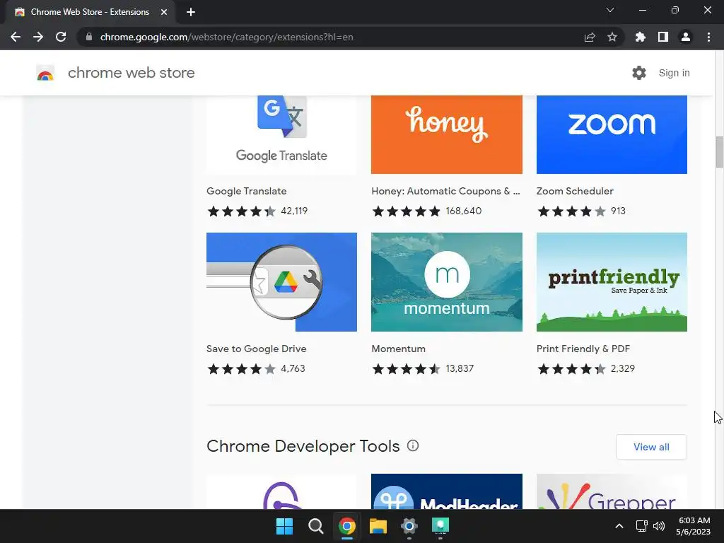The height and width of the screenshot is (543, 724).
Task: Click the 13,837 rating count
Action: pyautogui.click(x=460, y=368)
